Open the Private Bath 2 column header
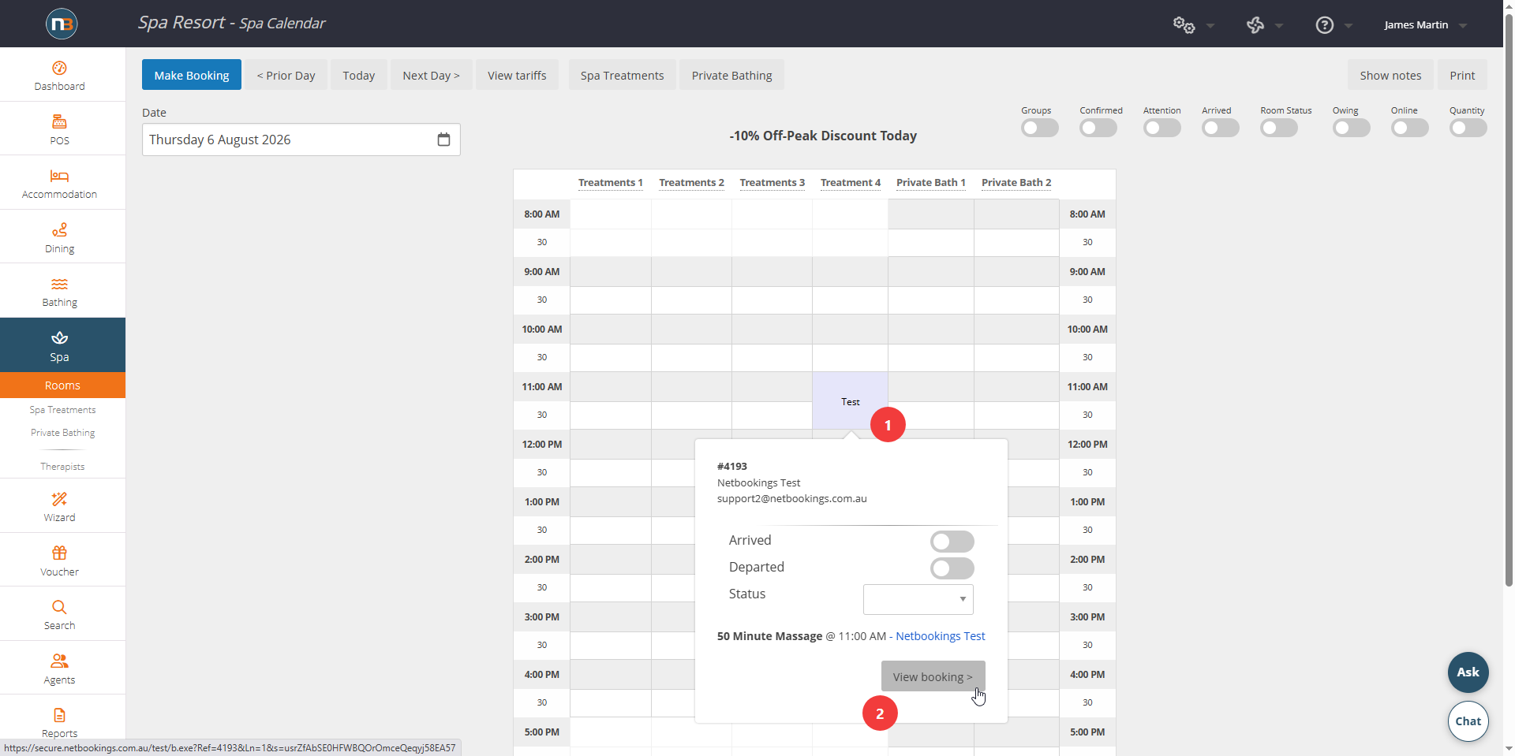The image size is (1515, 756). [1016, 182]
